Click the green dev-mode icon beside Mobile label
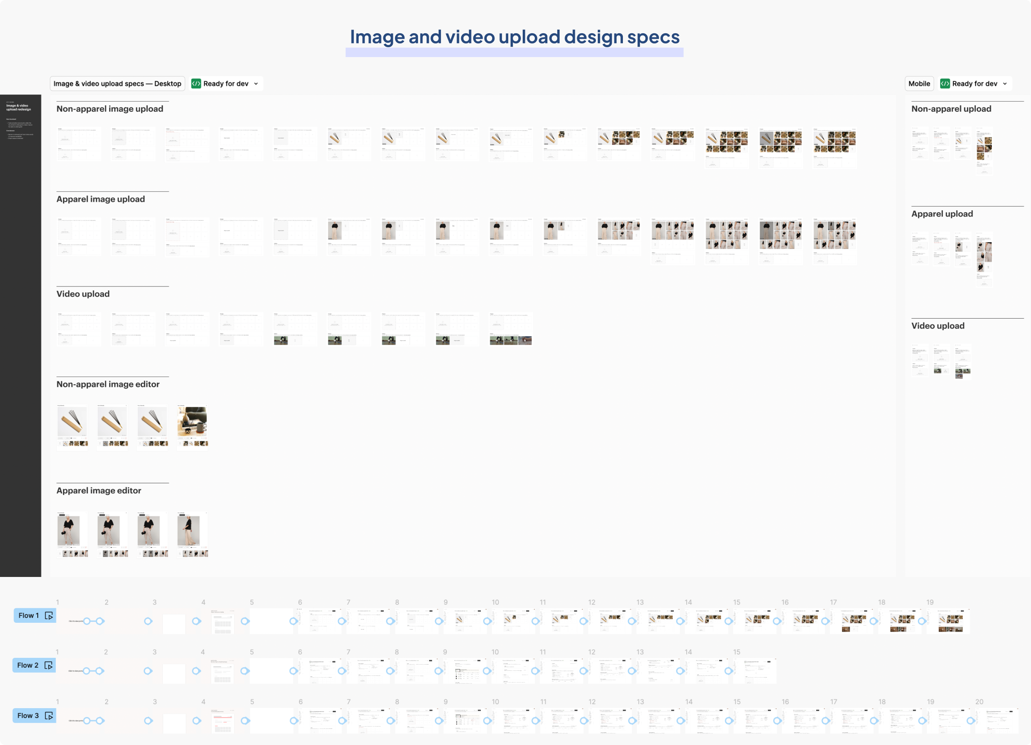This screenshot has width=1031, height=745. 945,84
